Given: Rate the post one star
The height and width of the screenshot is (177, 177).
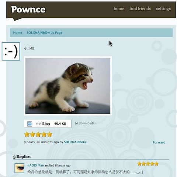Looking at the screenshot, I should click(x=27, y=134).
